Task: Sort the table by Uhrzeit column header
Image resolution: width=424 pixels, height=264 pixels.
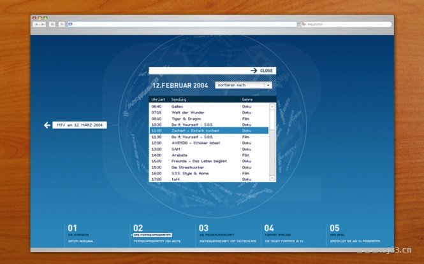Action: (x=158, y=100)
